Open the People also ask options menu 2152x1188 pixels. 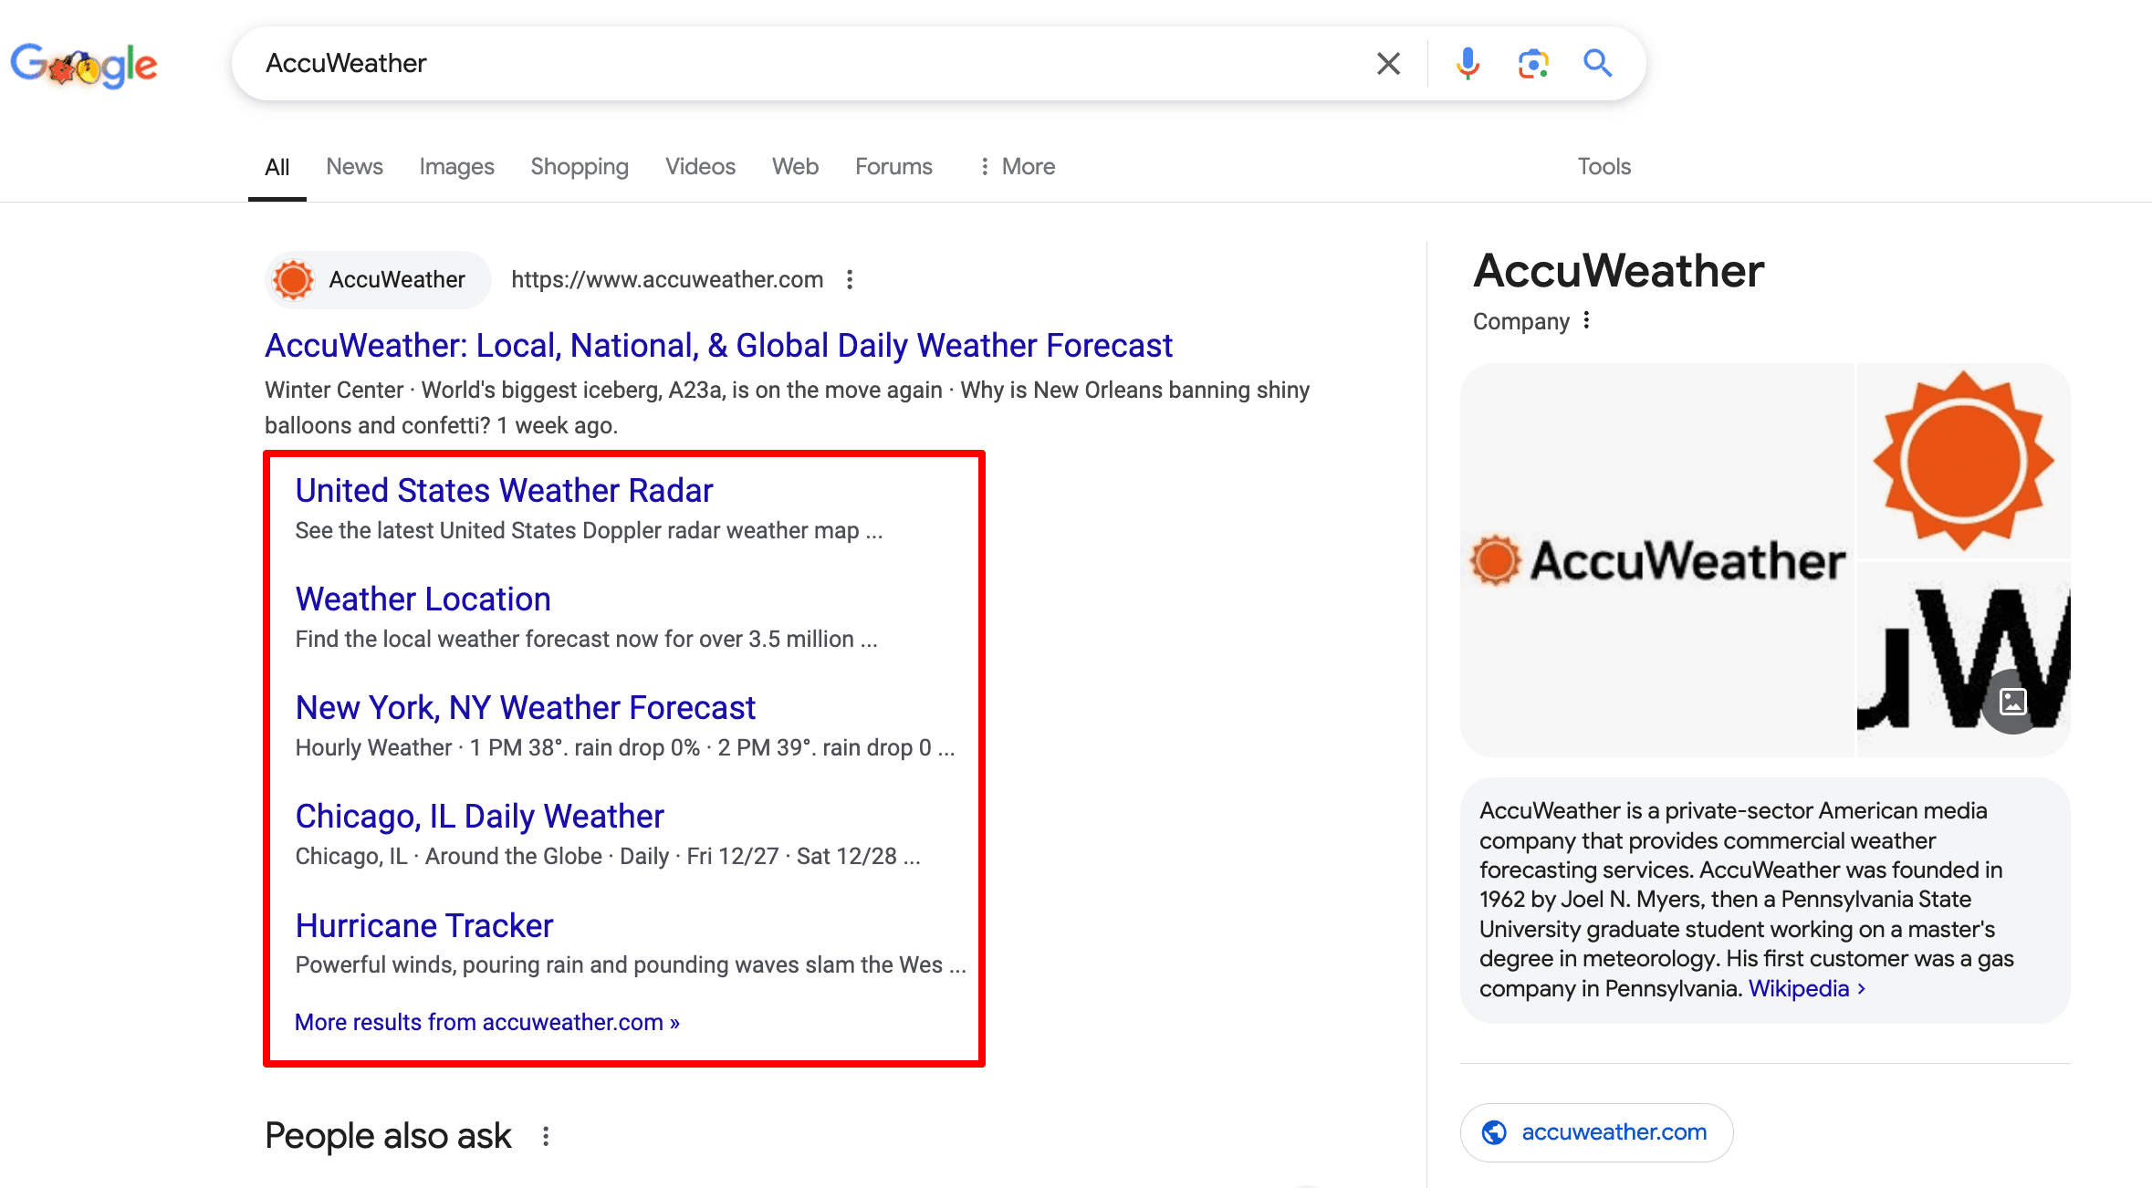546,1135
